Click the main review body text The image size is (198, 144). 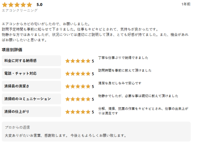pos(95,32)
